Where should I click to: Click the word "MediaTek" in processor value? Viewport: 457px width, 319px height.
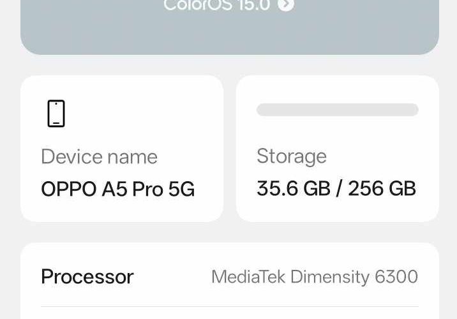coord(248,276)
